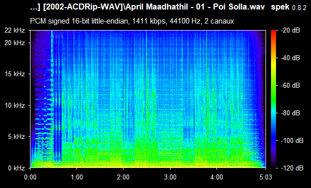Select the 5:03 end time marker
This screenshot has height=188, width=311.
tap(265, 177)
